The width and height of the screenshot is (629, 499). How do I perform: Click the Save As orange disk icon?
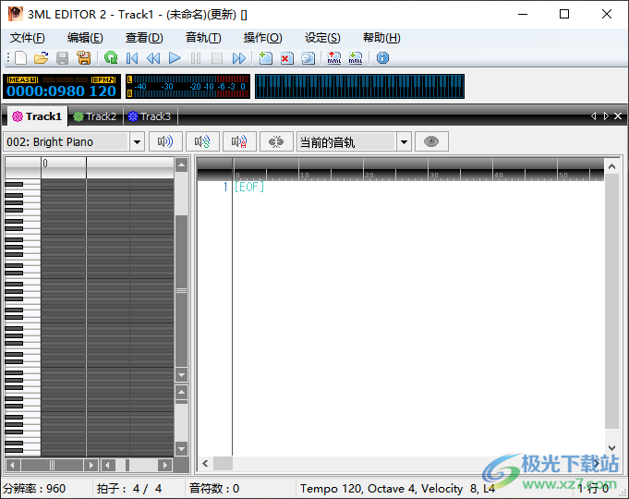coord(84,58)
